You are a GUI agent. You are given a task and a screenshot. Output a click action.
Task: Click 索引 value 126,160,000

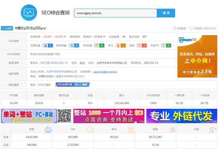point(122,103)
